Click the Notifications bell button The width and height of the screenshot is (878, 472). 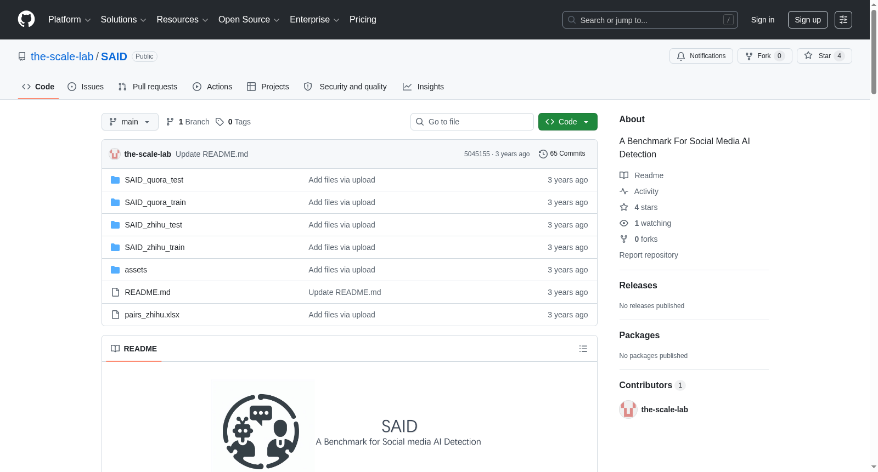coord(701,56)
